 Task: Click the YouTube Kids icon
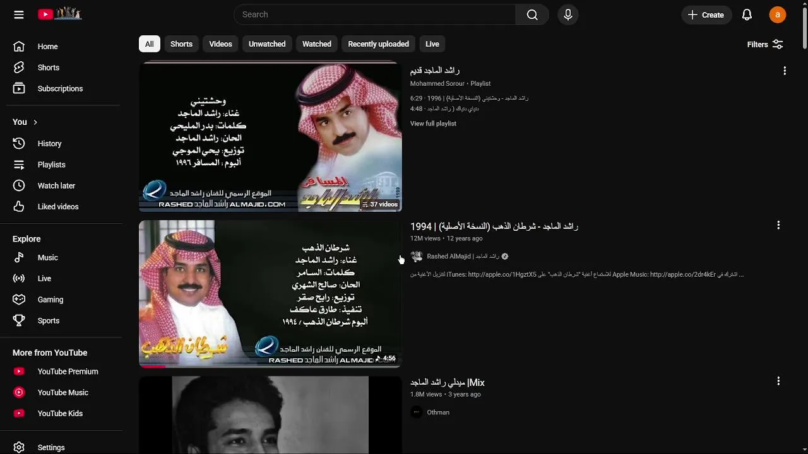pyautogui.click(x=19, y=413)
